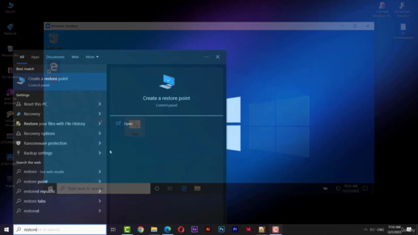The image size is (418, 235).
Task: Expand arrow next to Recovery
Action: click(x=100, y=114)
